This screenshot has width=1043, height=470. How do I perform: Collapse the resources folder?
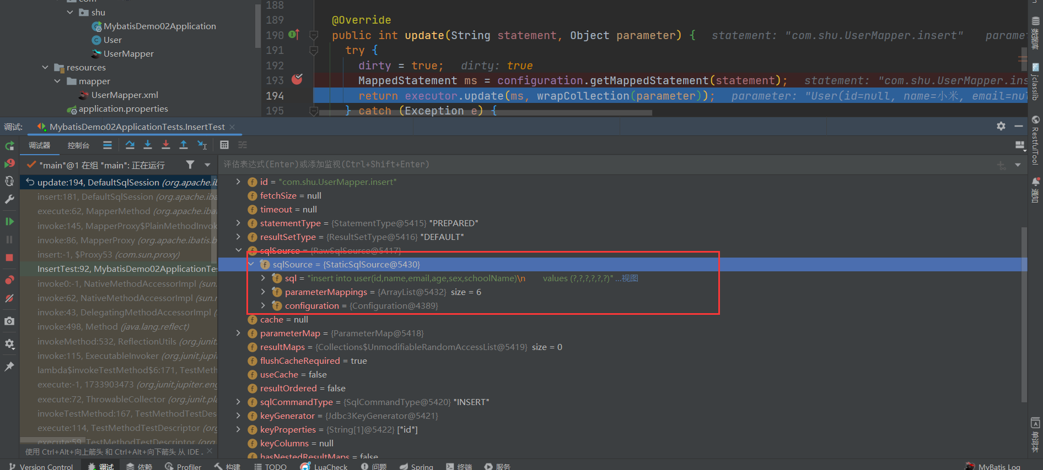45,67
